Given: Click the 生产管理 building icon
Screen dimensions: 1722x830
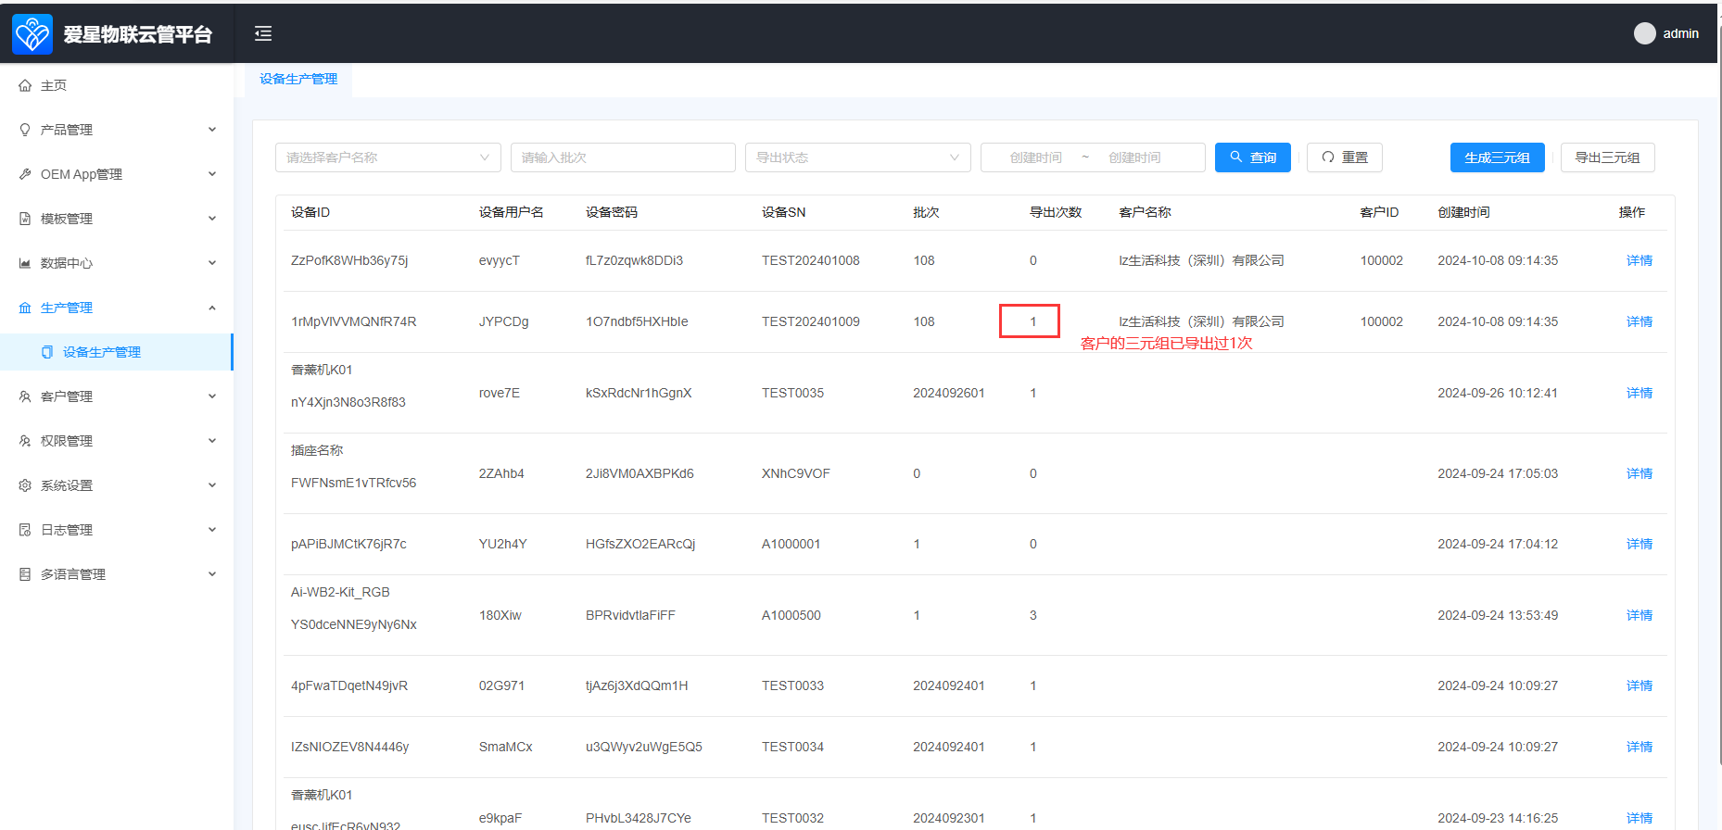Looking at the screenshot, I should point(25,308).
